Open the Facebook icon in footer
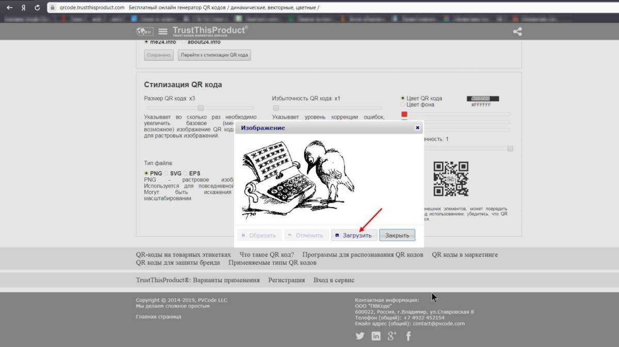The image size is (619, 347). point(409,336)
